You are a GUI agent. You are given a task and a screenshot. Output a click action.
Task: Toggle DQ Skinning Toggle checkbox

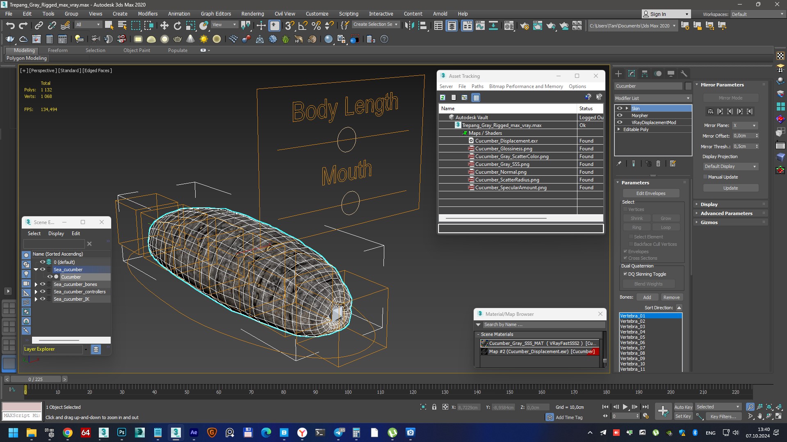pyautogui.click(x=625, y=274)
